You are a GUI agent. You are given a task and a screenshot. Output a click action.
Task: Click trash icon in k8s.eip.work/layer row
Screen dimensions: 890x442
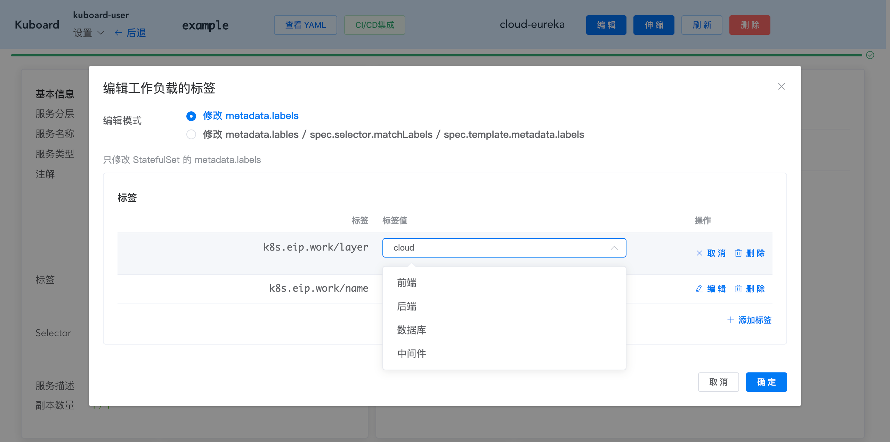738,253
